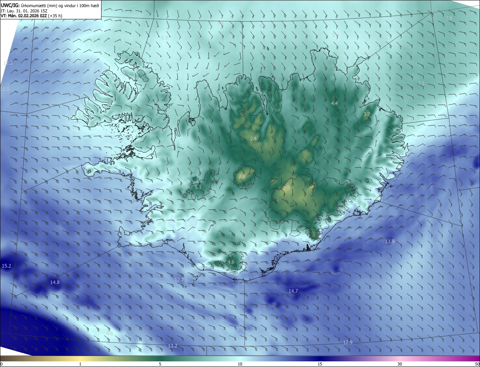480x367 pixels.
Task: Click the 30 tick on the color scale
Action: (400, 364)
